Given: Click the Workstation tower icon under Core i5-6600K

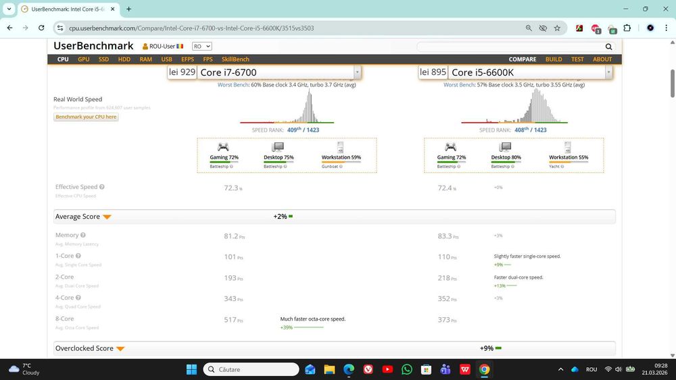Looking at the screenshot, I should [x=567, y=147].
